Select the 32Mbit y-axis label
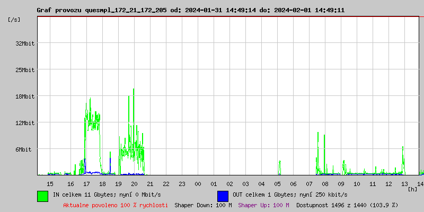This screenshot has width=424, height=212. tap(25, 43)
